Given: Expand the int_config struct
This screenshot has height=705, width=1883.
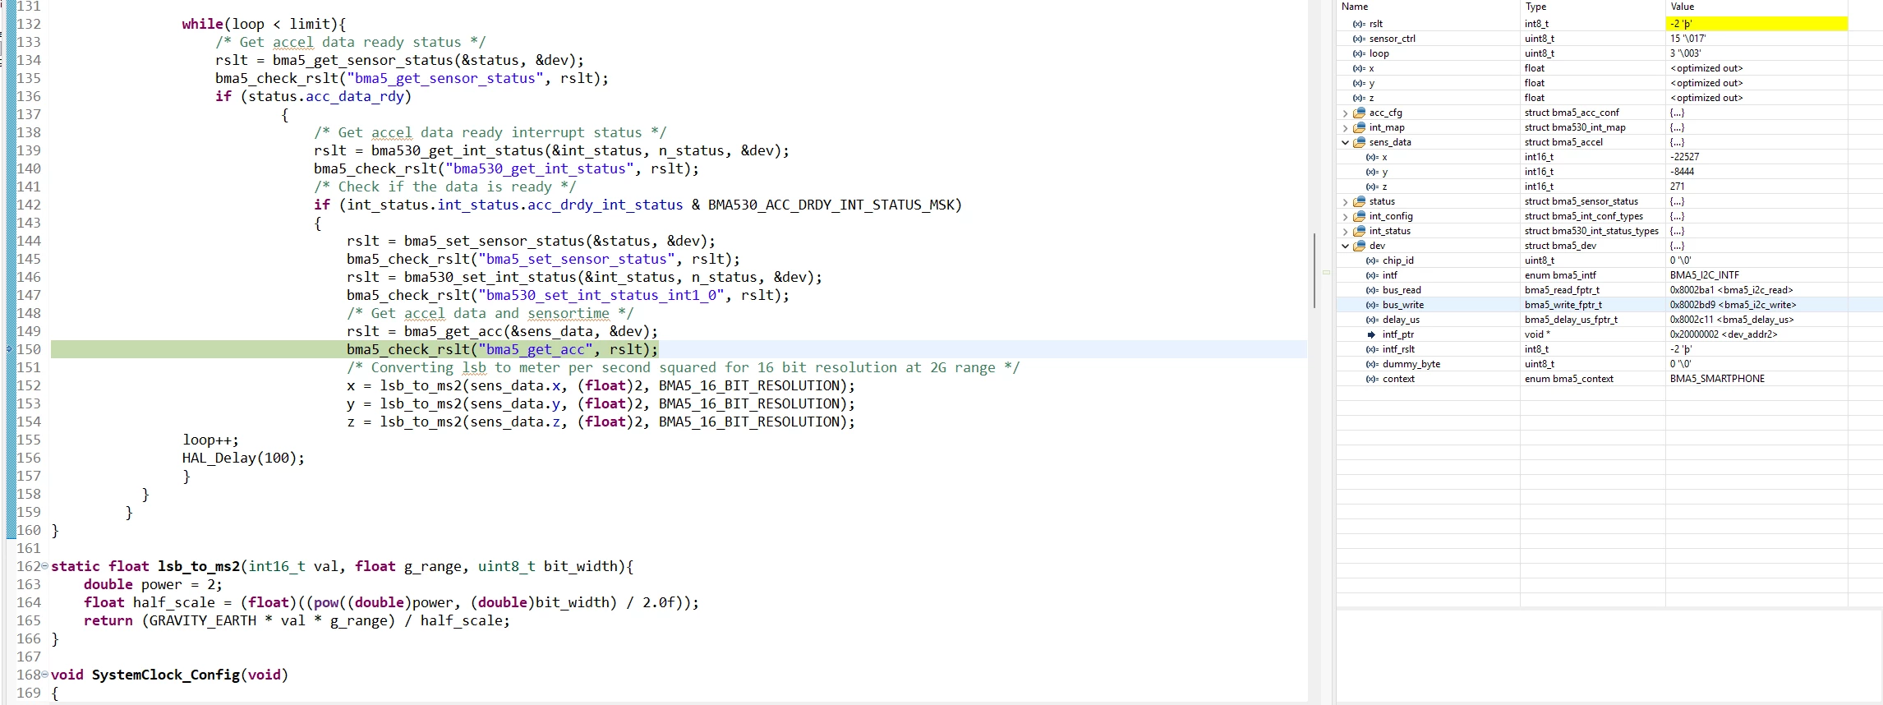Looking at the screenshot, I should (x=1345, y=216).
